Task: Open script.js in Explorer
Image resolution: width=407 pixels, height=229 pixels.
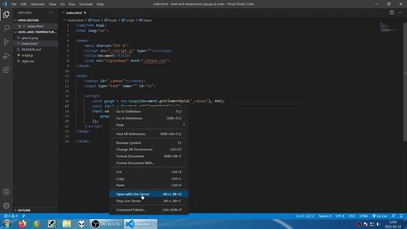Action: coord(36,55)
